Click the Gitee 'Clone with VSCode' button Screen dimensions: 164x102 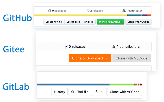[131, 58]
